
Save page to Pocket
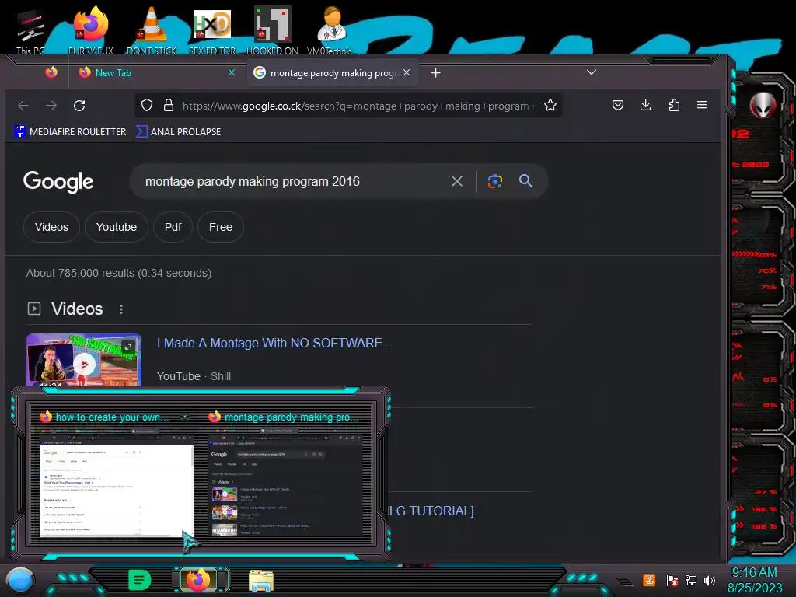(618, 105)
